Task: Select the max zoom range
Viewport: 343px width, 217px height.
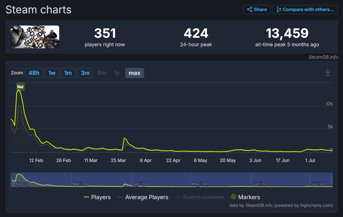Action: point(135,73)
